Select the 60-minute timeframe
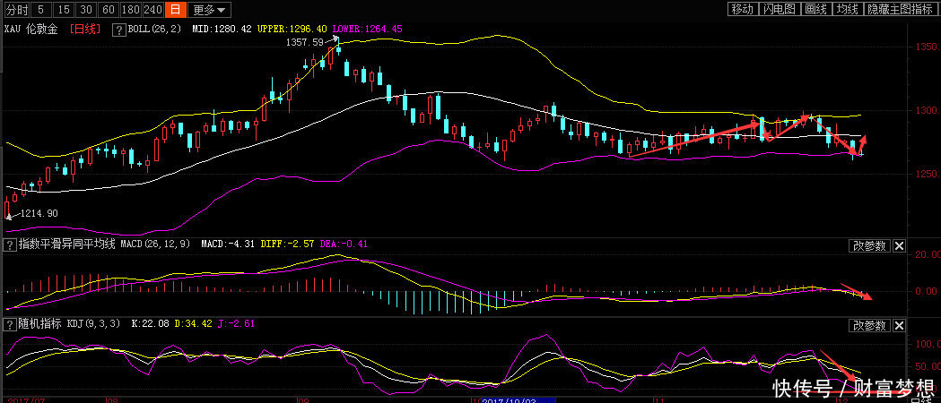 click(109, 10)
